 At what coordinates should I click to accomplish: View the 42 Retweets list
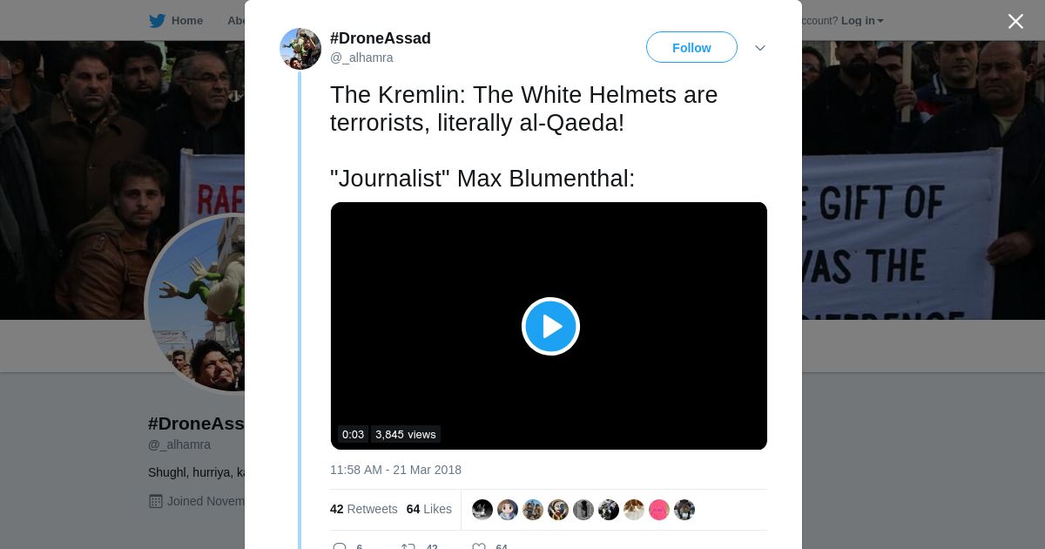pos(363,509)
